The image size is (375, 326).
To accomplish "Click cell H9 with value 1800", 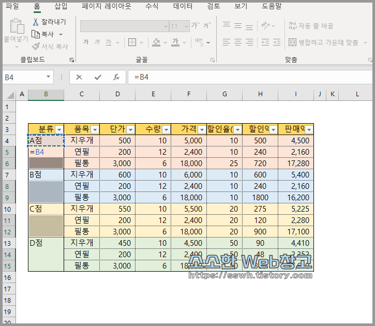I will click(x=260, y=198).
